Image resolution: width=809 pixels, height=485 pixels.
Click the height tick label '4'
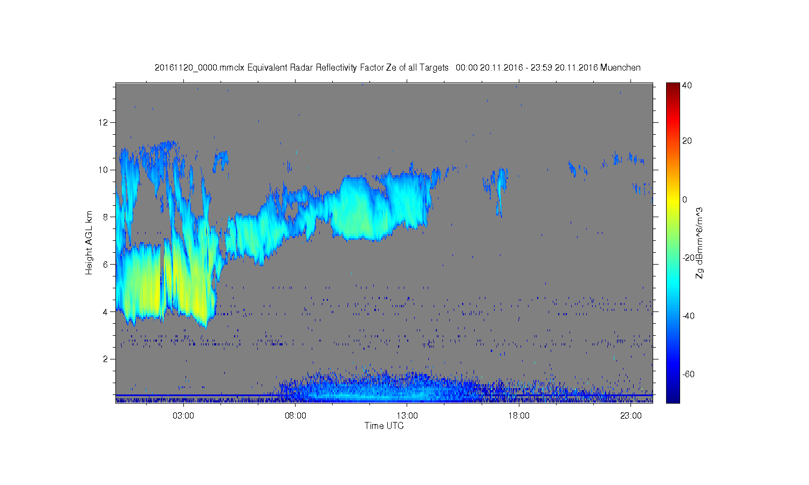coord(106,311)
